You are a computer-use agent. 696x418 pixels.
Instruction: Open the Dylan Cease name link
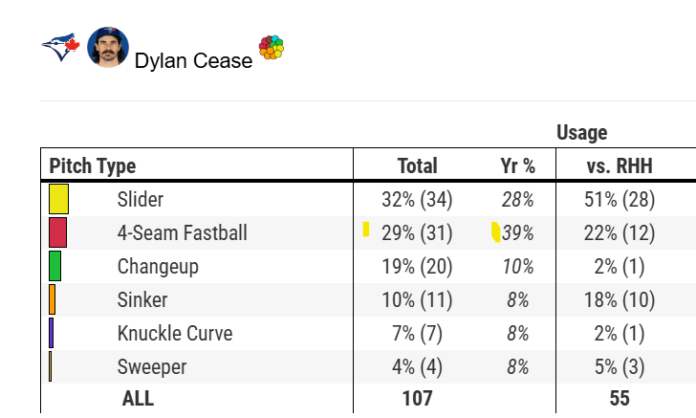coord(193,60)
